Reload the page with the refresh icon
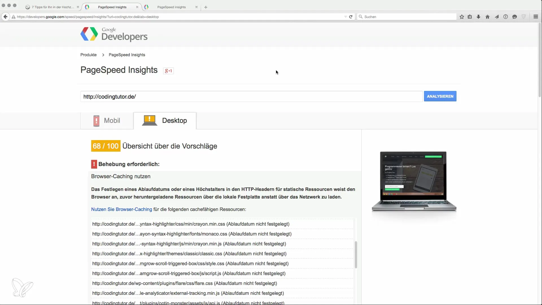Image resolution: width=542 pixels, height=305 pixels. (351, 17)
